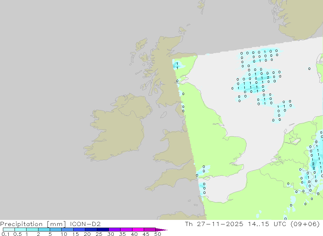Click the cyan rain patch in northeast Scotland
Screen dimensions: 323x236
point(177,65)
